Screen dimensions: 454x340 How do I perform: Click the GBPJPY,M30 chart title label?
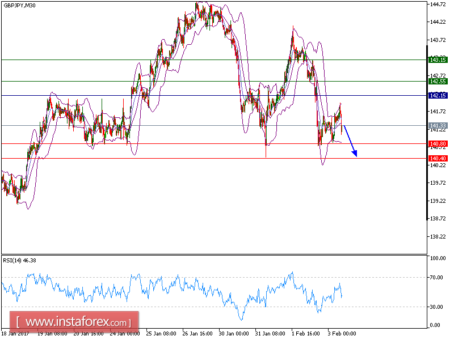(x=20, y=7)
